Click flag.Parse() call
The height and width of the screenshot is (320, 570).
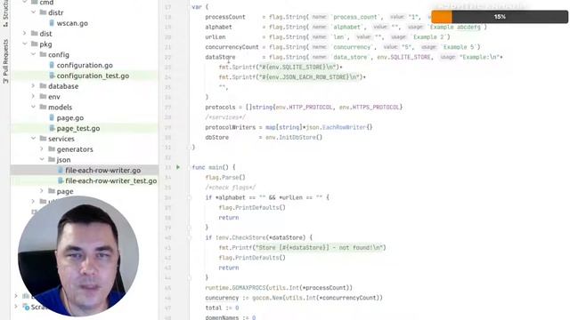click(x=225, y=178)
